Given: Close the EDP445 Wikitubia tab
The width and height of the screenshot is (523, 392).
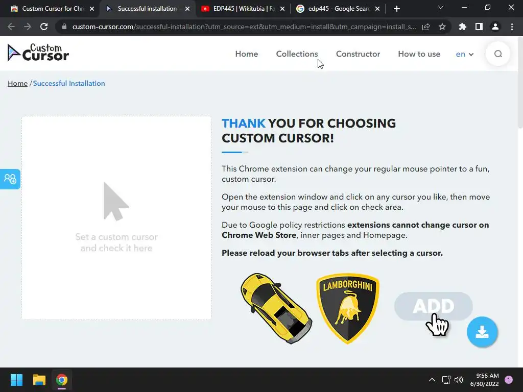Looking at the screenshot, I should [x=282, y=9].
